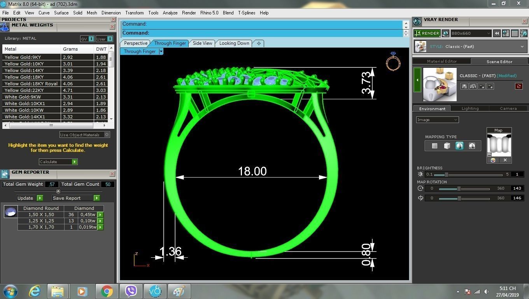The height and width of the screenshot is (299, 529).
Task: Click the VRay logo icon in panel header
Action: pos(417,21)
